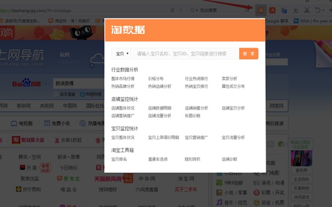The image size is (332, 207).
Task: Expand the dropdown arrow beside undo icon
Action: (323, 10)
